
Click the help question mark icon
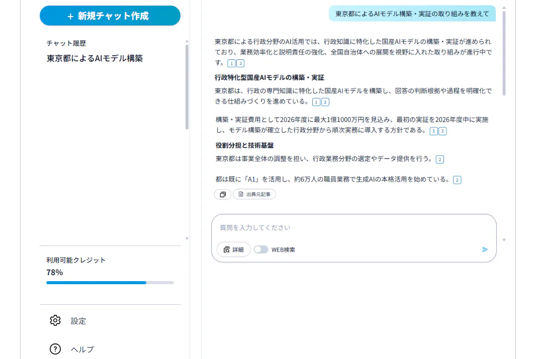pyautogui.click(x=55, y=349)
